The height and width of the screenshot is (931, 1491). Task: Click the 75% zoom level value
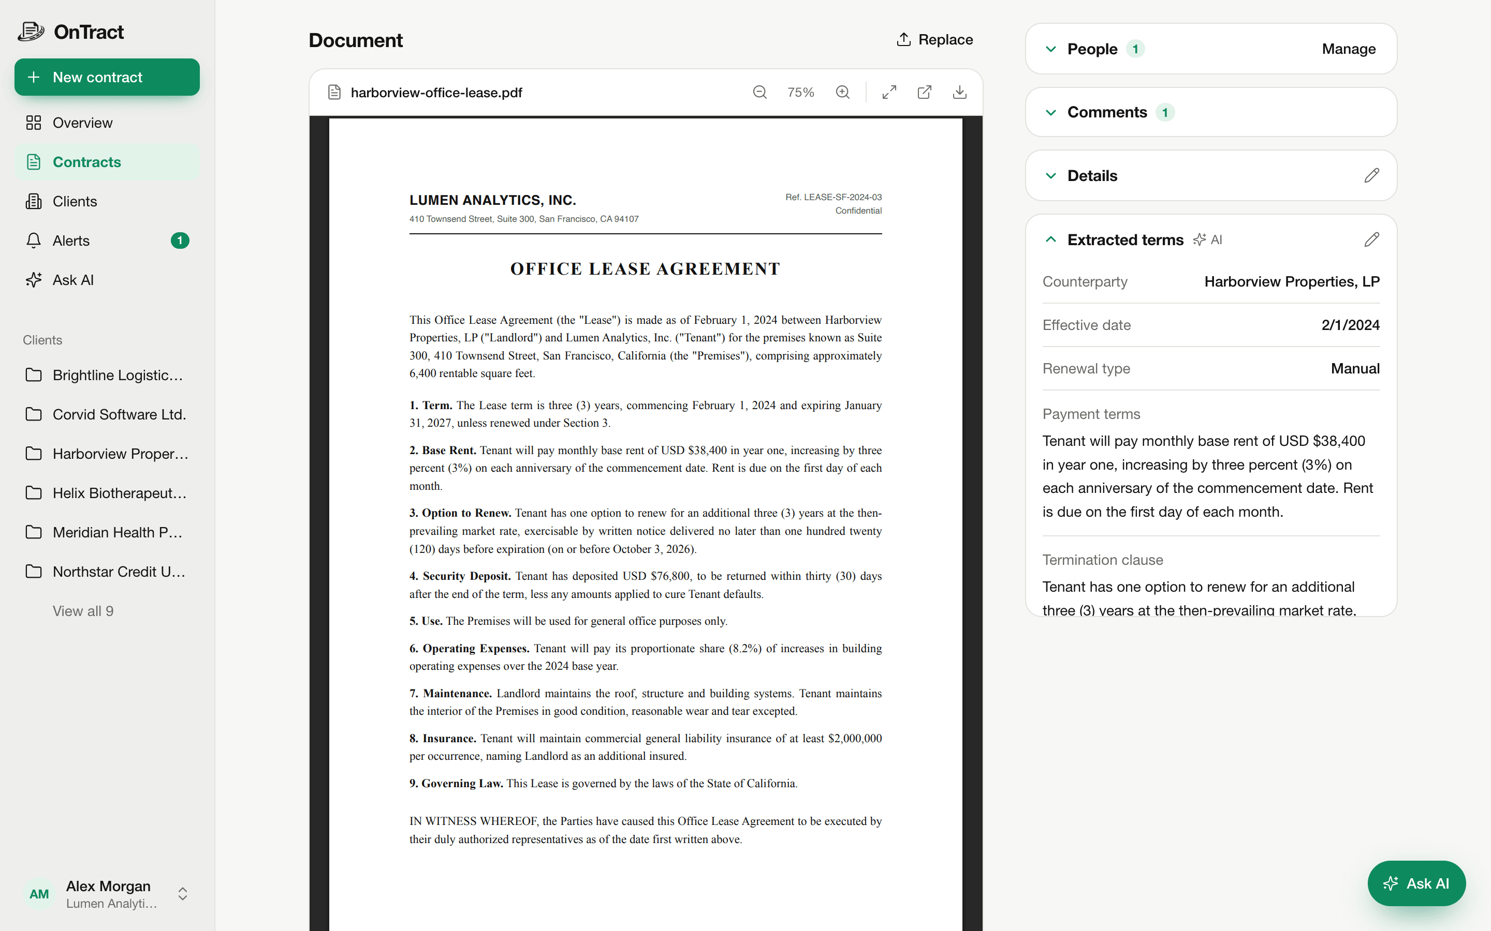pos(800,93)
